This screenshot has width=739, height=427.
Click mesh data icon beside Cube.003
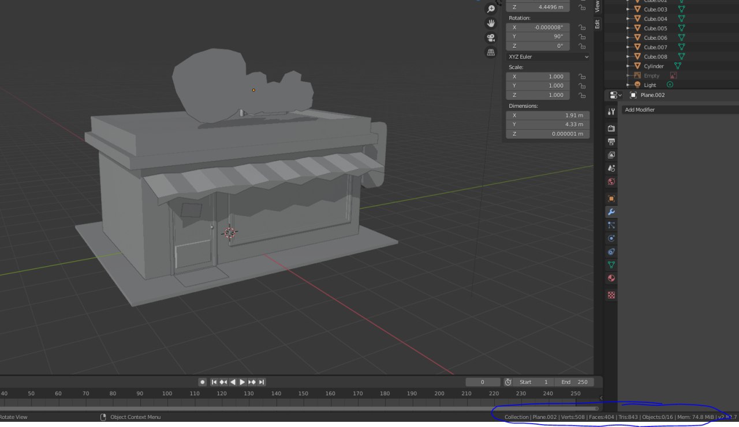pos(681,9)
